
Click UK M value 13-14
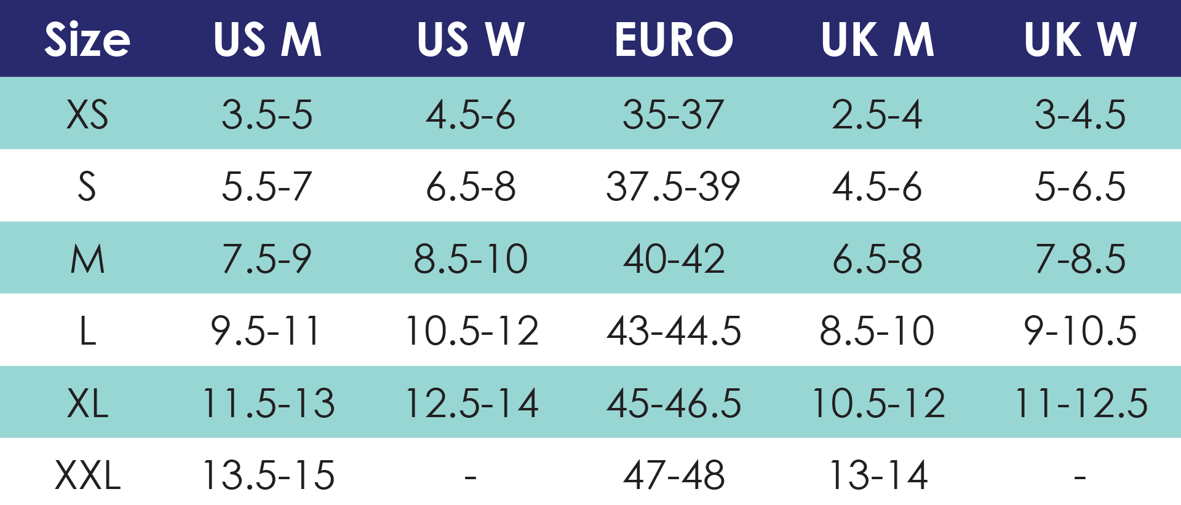[x=878, y=476]
